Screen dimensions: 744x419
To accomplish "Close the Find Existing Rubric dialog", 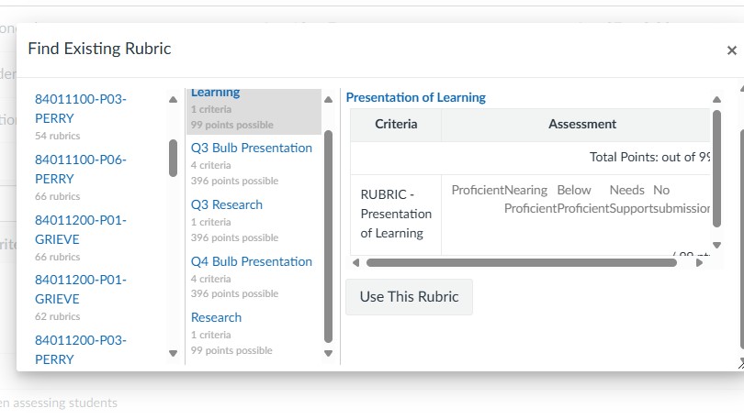I will [731, 50].
